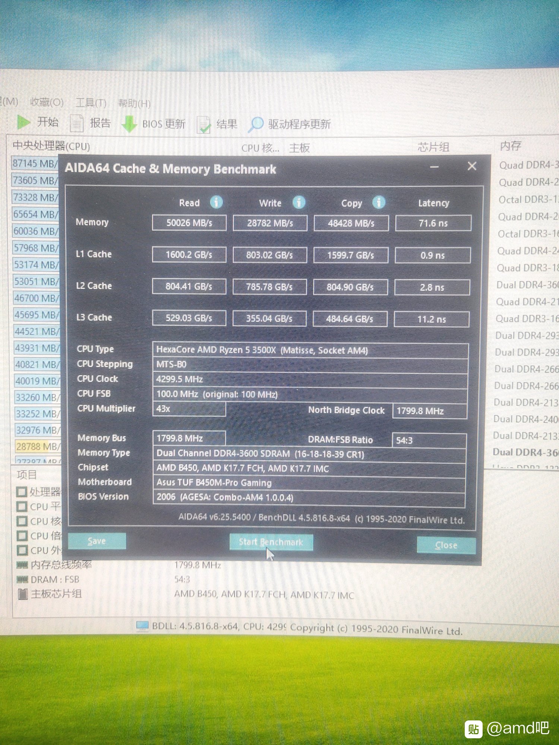559x745 pixels.
Task: Open the Report (报告) document icon
Action: pos(76,123)
